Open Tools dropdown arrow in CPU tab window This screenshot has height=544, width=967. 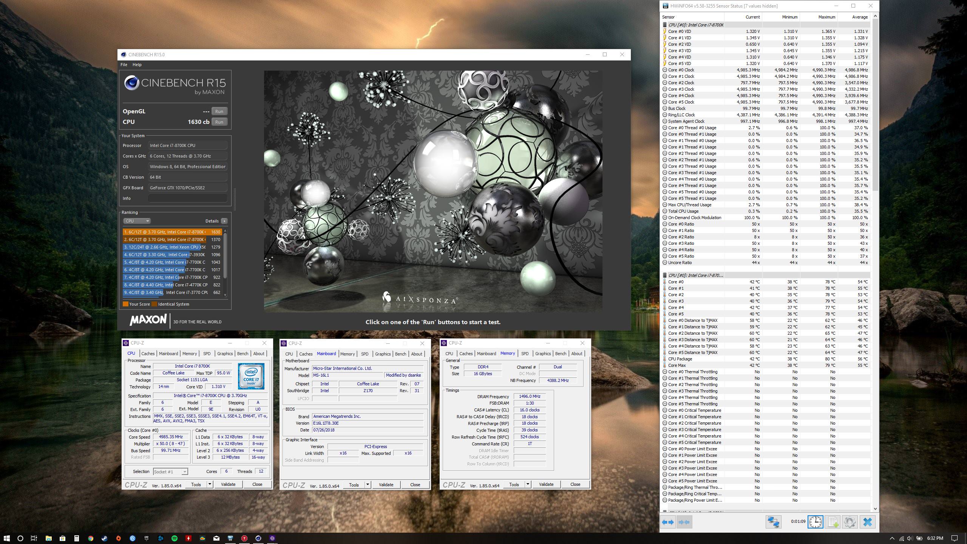(x=210, y=484)
